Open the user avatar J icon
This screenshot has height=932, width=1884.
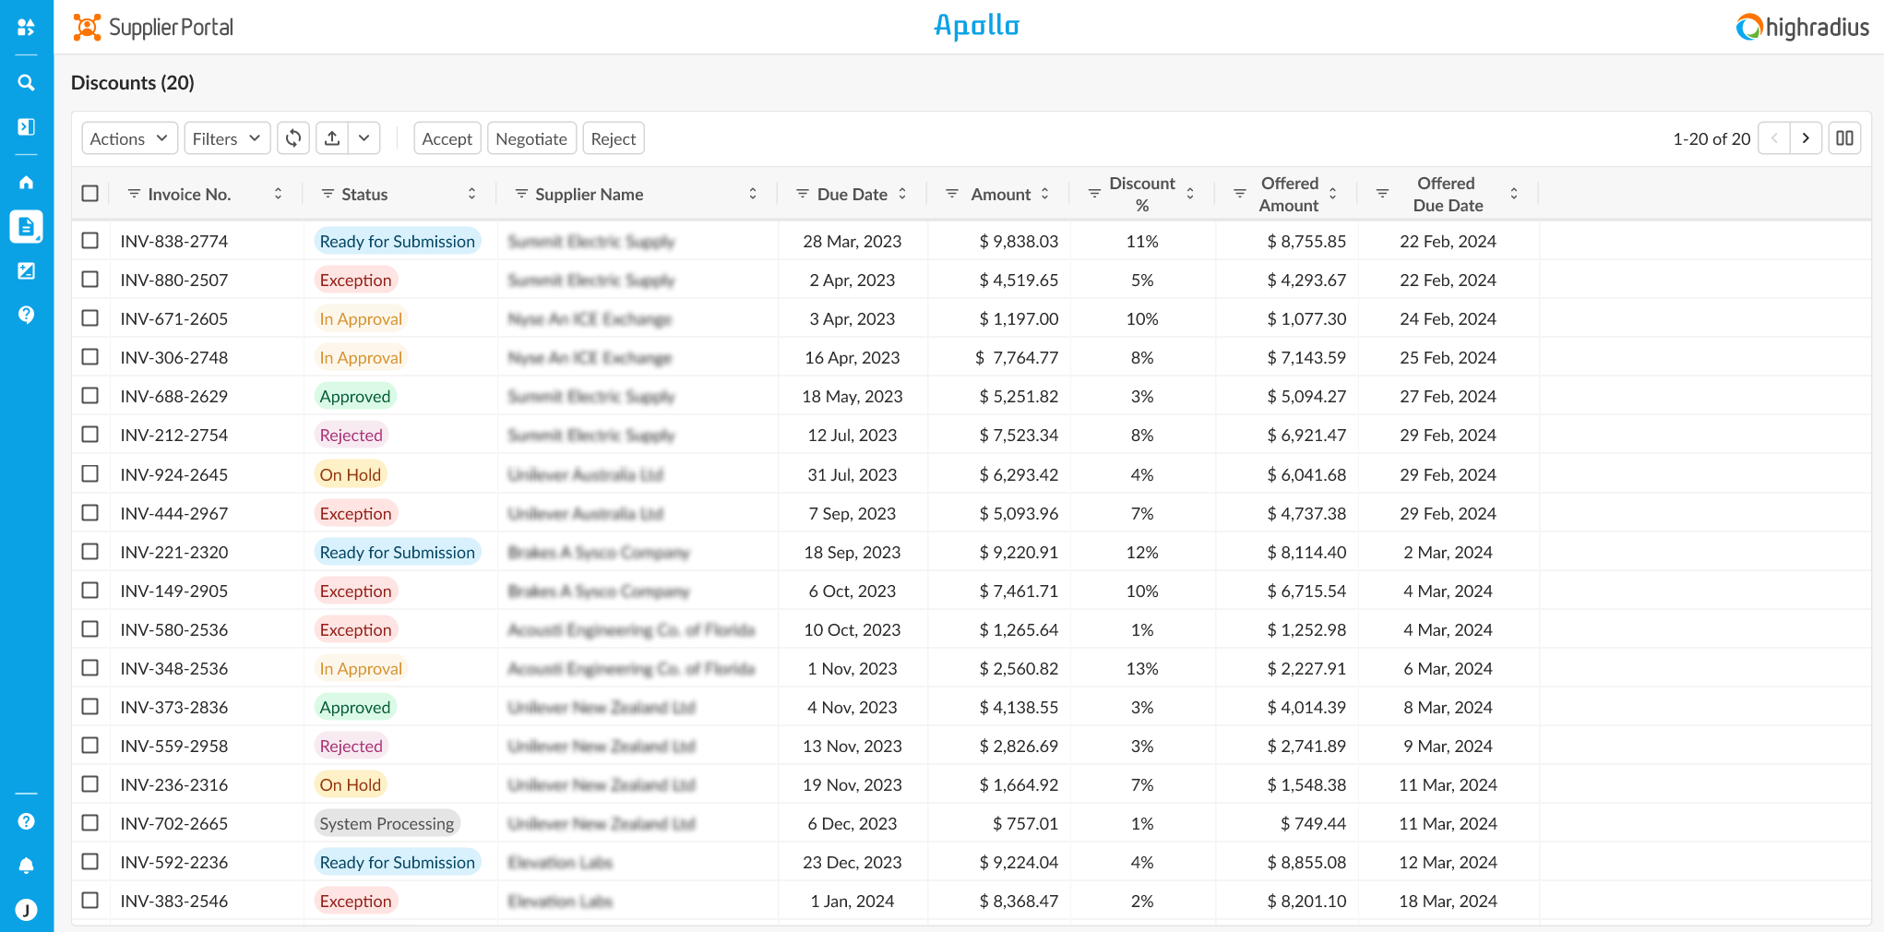[x=26, y=910]
